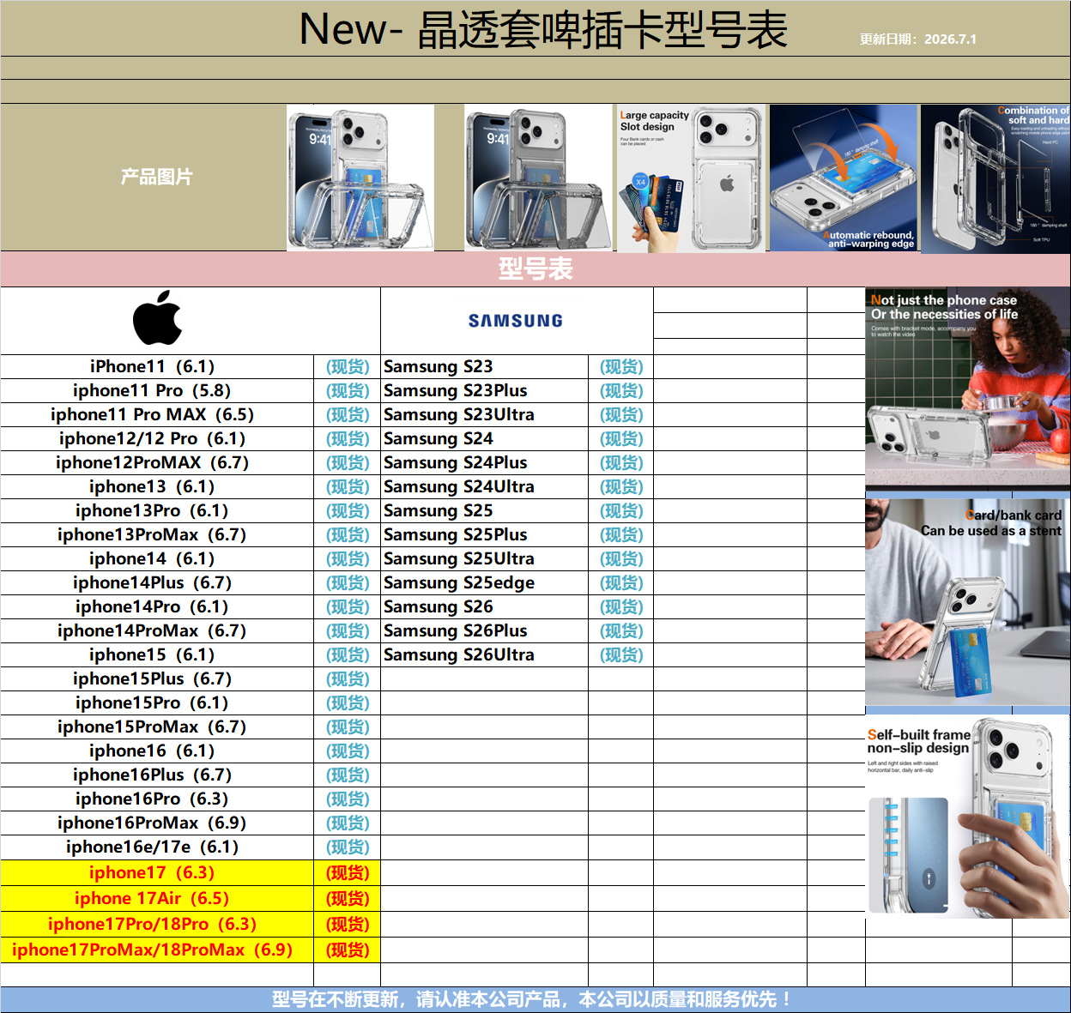Select the 更新日期 2026.7.1 text
Viewport: 1071px width, 1013px height.
click(918, 39)
